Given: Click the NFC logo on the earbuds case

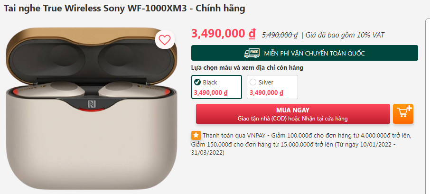Looking at the screenshot, I should pyautogui.click(x=91, y=104).
